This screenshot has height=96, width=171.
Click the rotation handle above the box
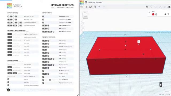(x=125, y=35)
